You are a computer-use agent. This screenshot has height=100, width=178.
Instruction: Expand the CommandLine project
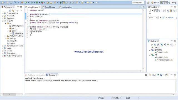pos(3,13)
